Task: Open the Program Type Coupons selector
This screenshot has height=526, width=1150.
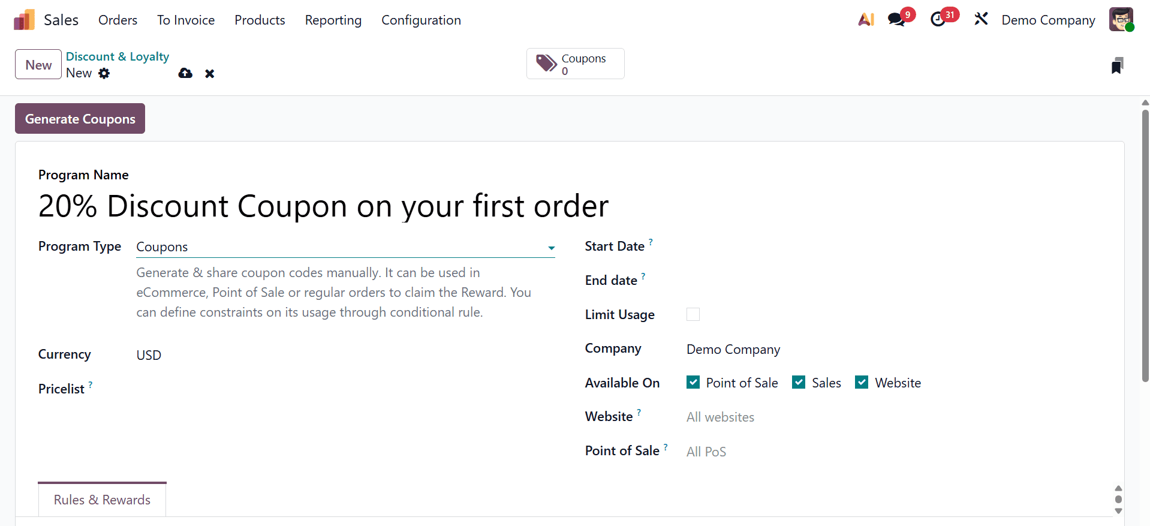Action: [x=345, y=247]
